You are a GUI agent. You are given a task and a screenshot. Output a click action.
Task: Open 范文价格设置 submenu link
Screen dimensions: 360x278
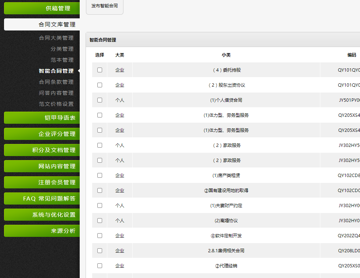tap(56, 104)
